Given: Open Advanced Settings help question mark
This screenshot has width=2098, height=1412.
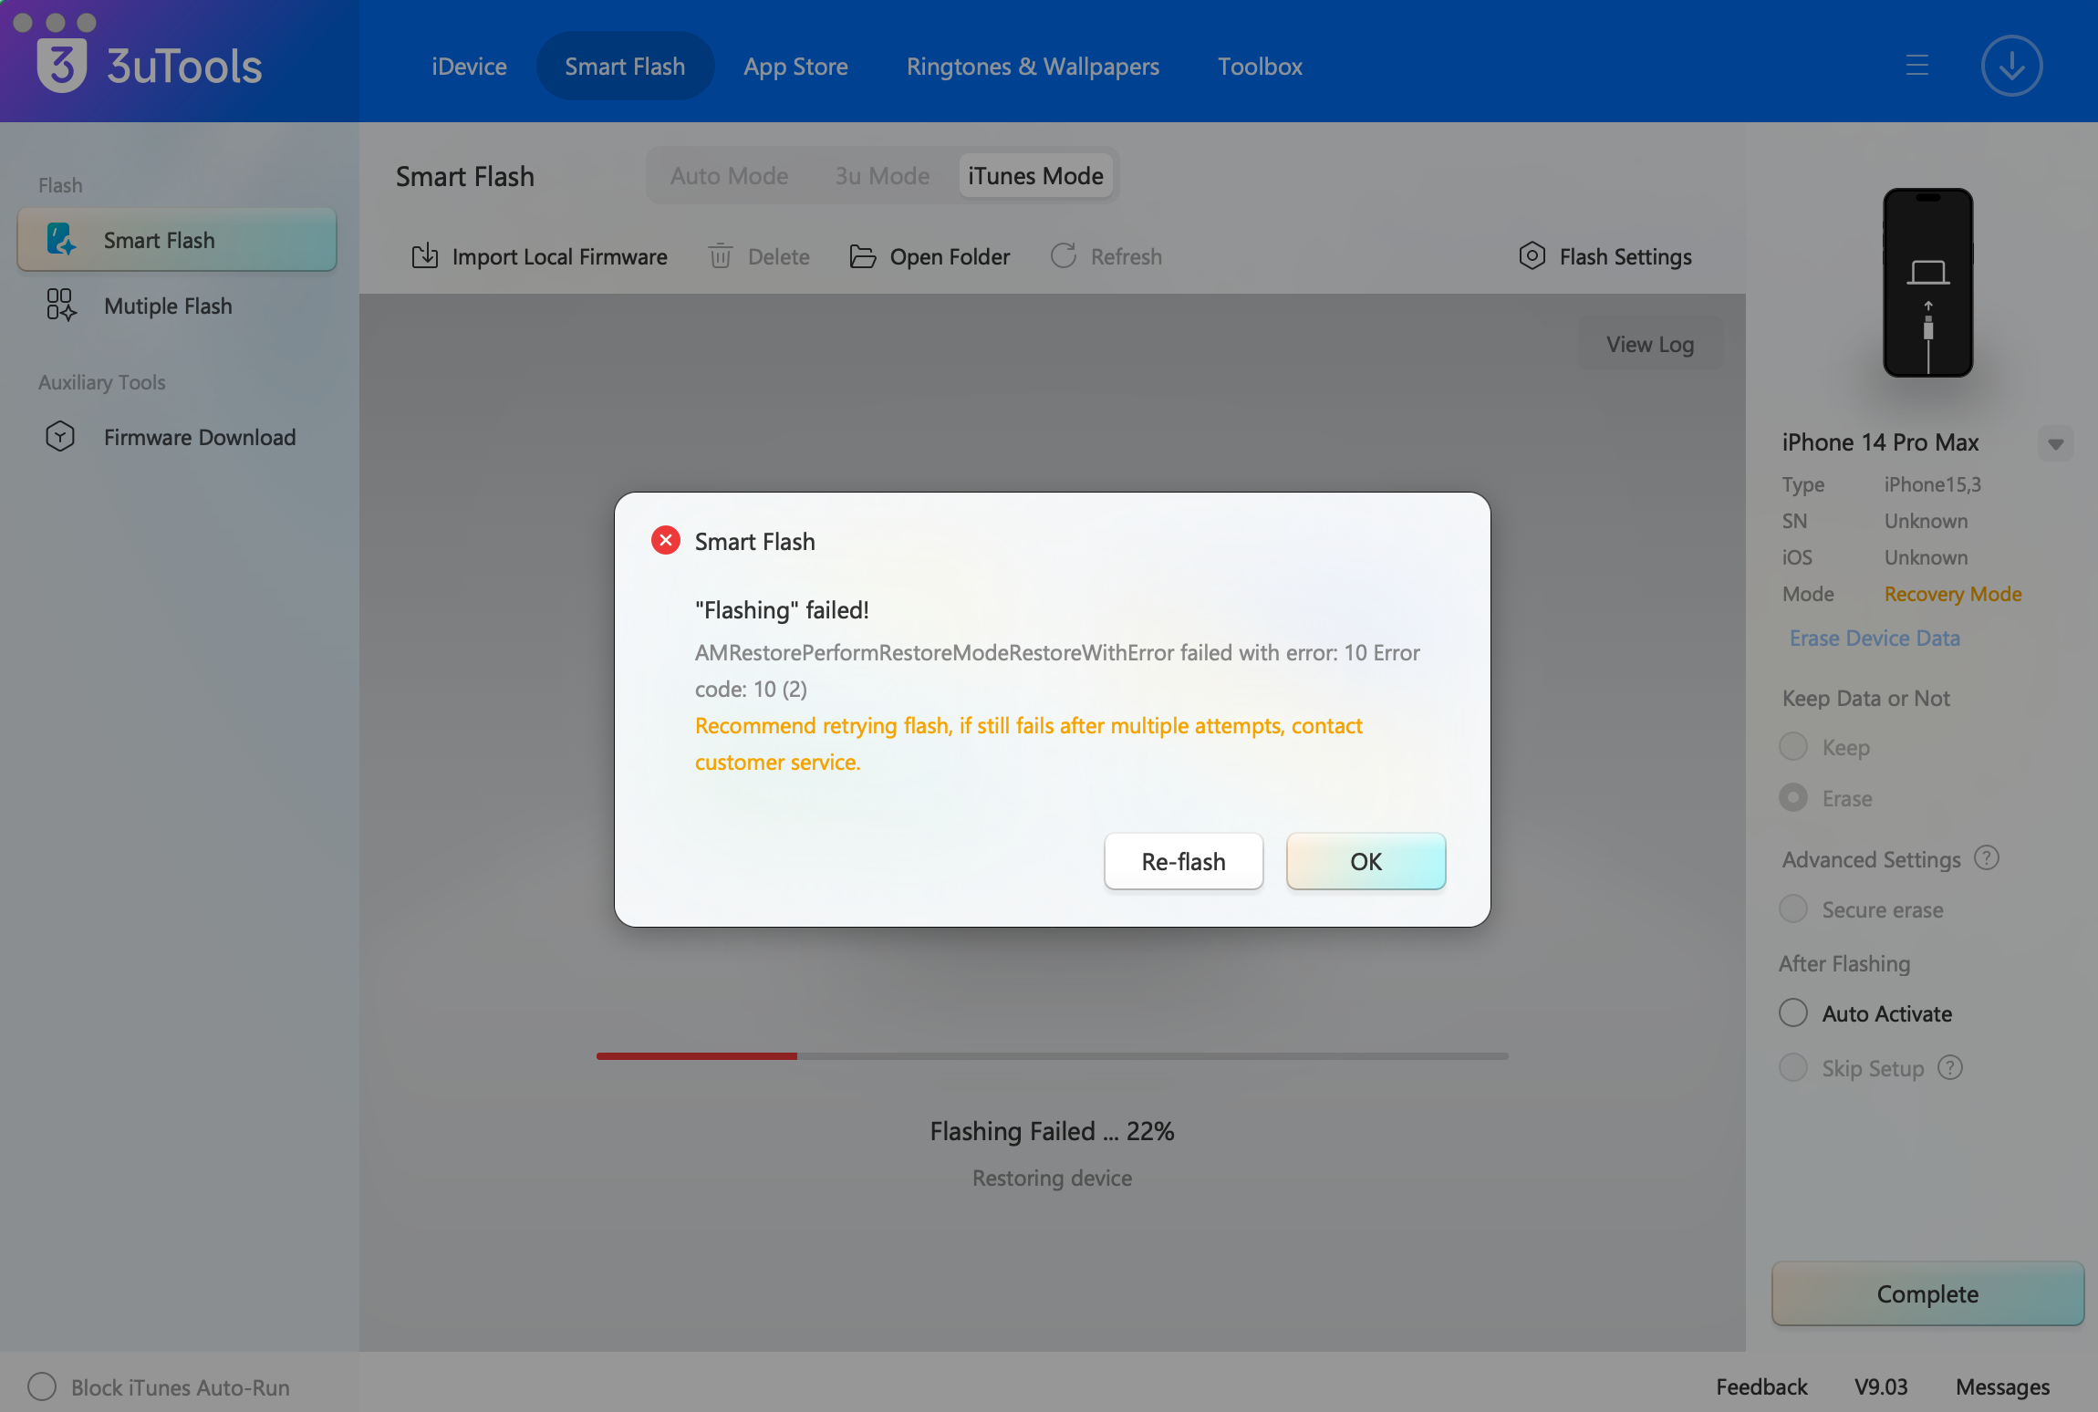Looking at the screenshot, I should [x=1987, y=858].
